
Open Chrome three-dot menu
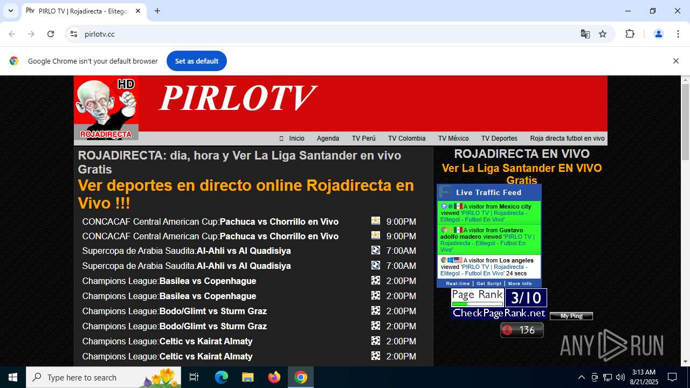[678, 34]
